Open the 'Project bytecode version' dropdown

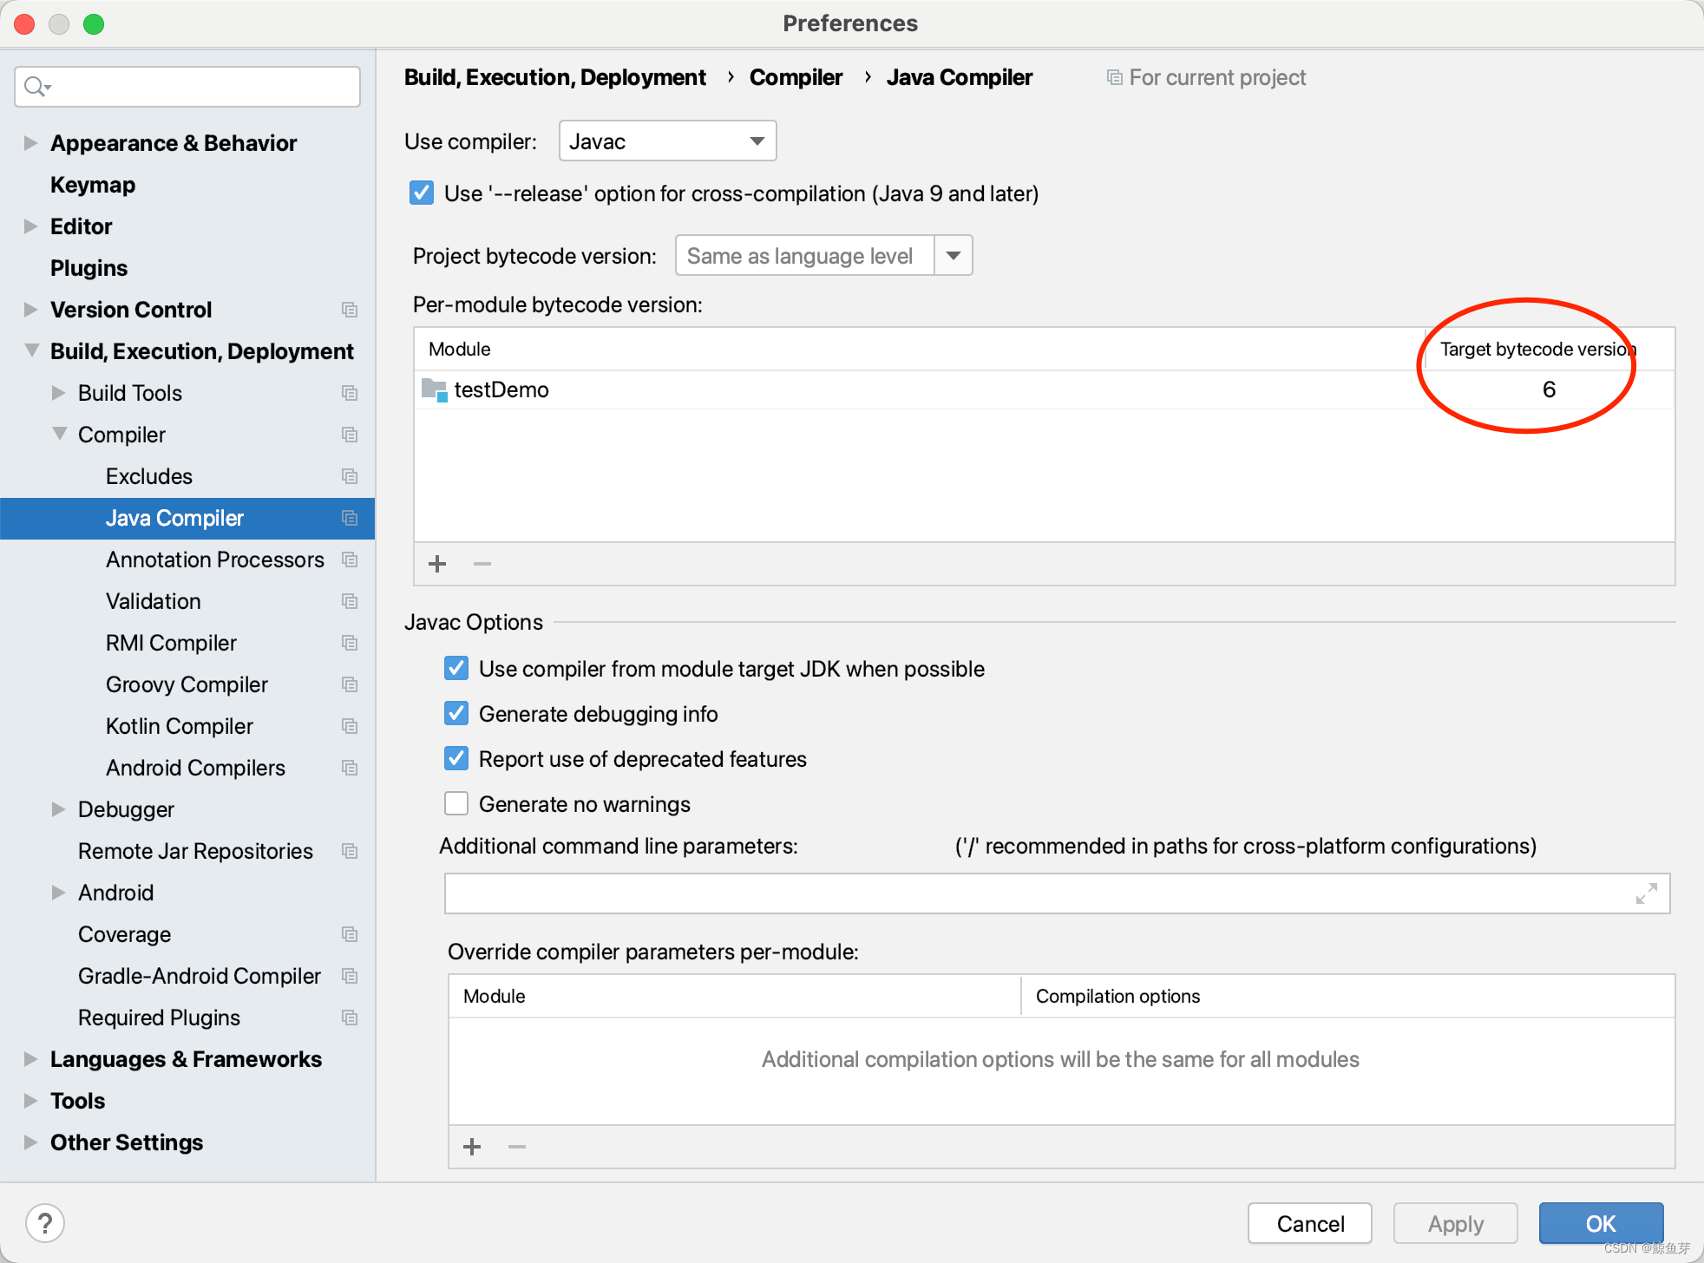click(x=953, y=255)
